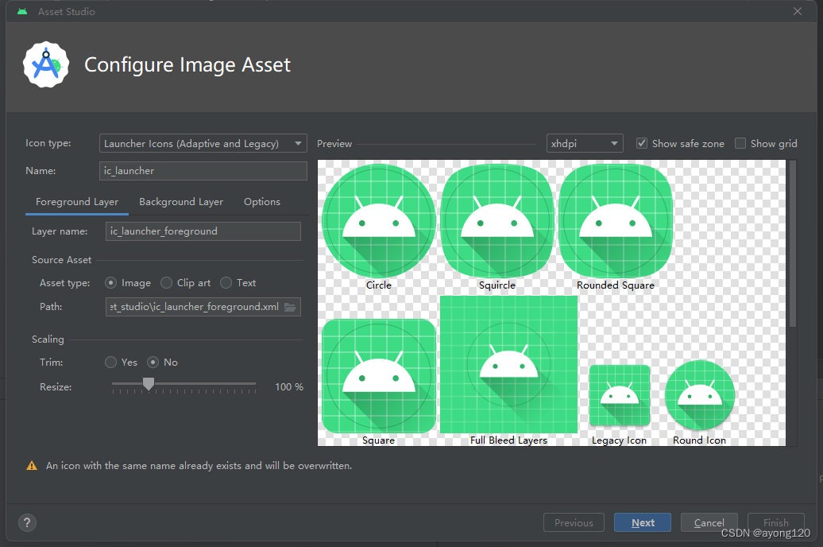Click the Configure Image Asset heading
The image size is (823, 547).
(x=187, y=64)
